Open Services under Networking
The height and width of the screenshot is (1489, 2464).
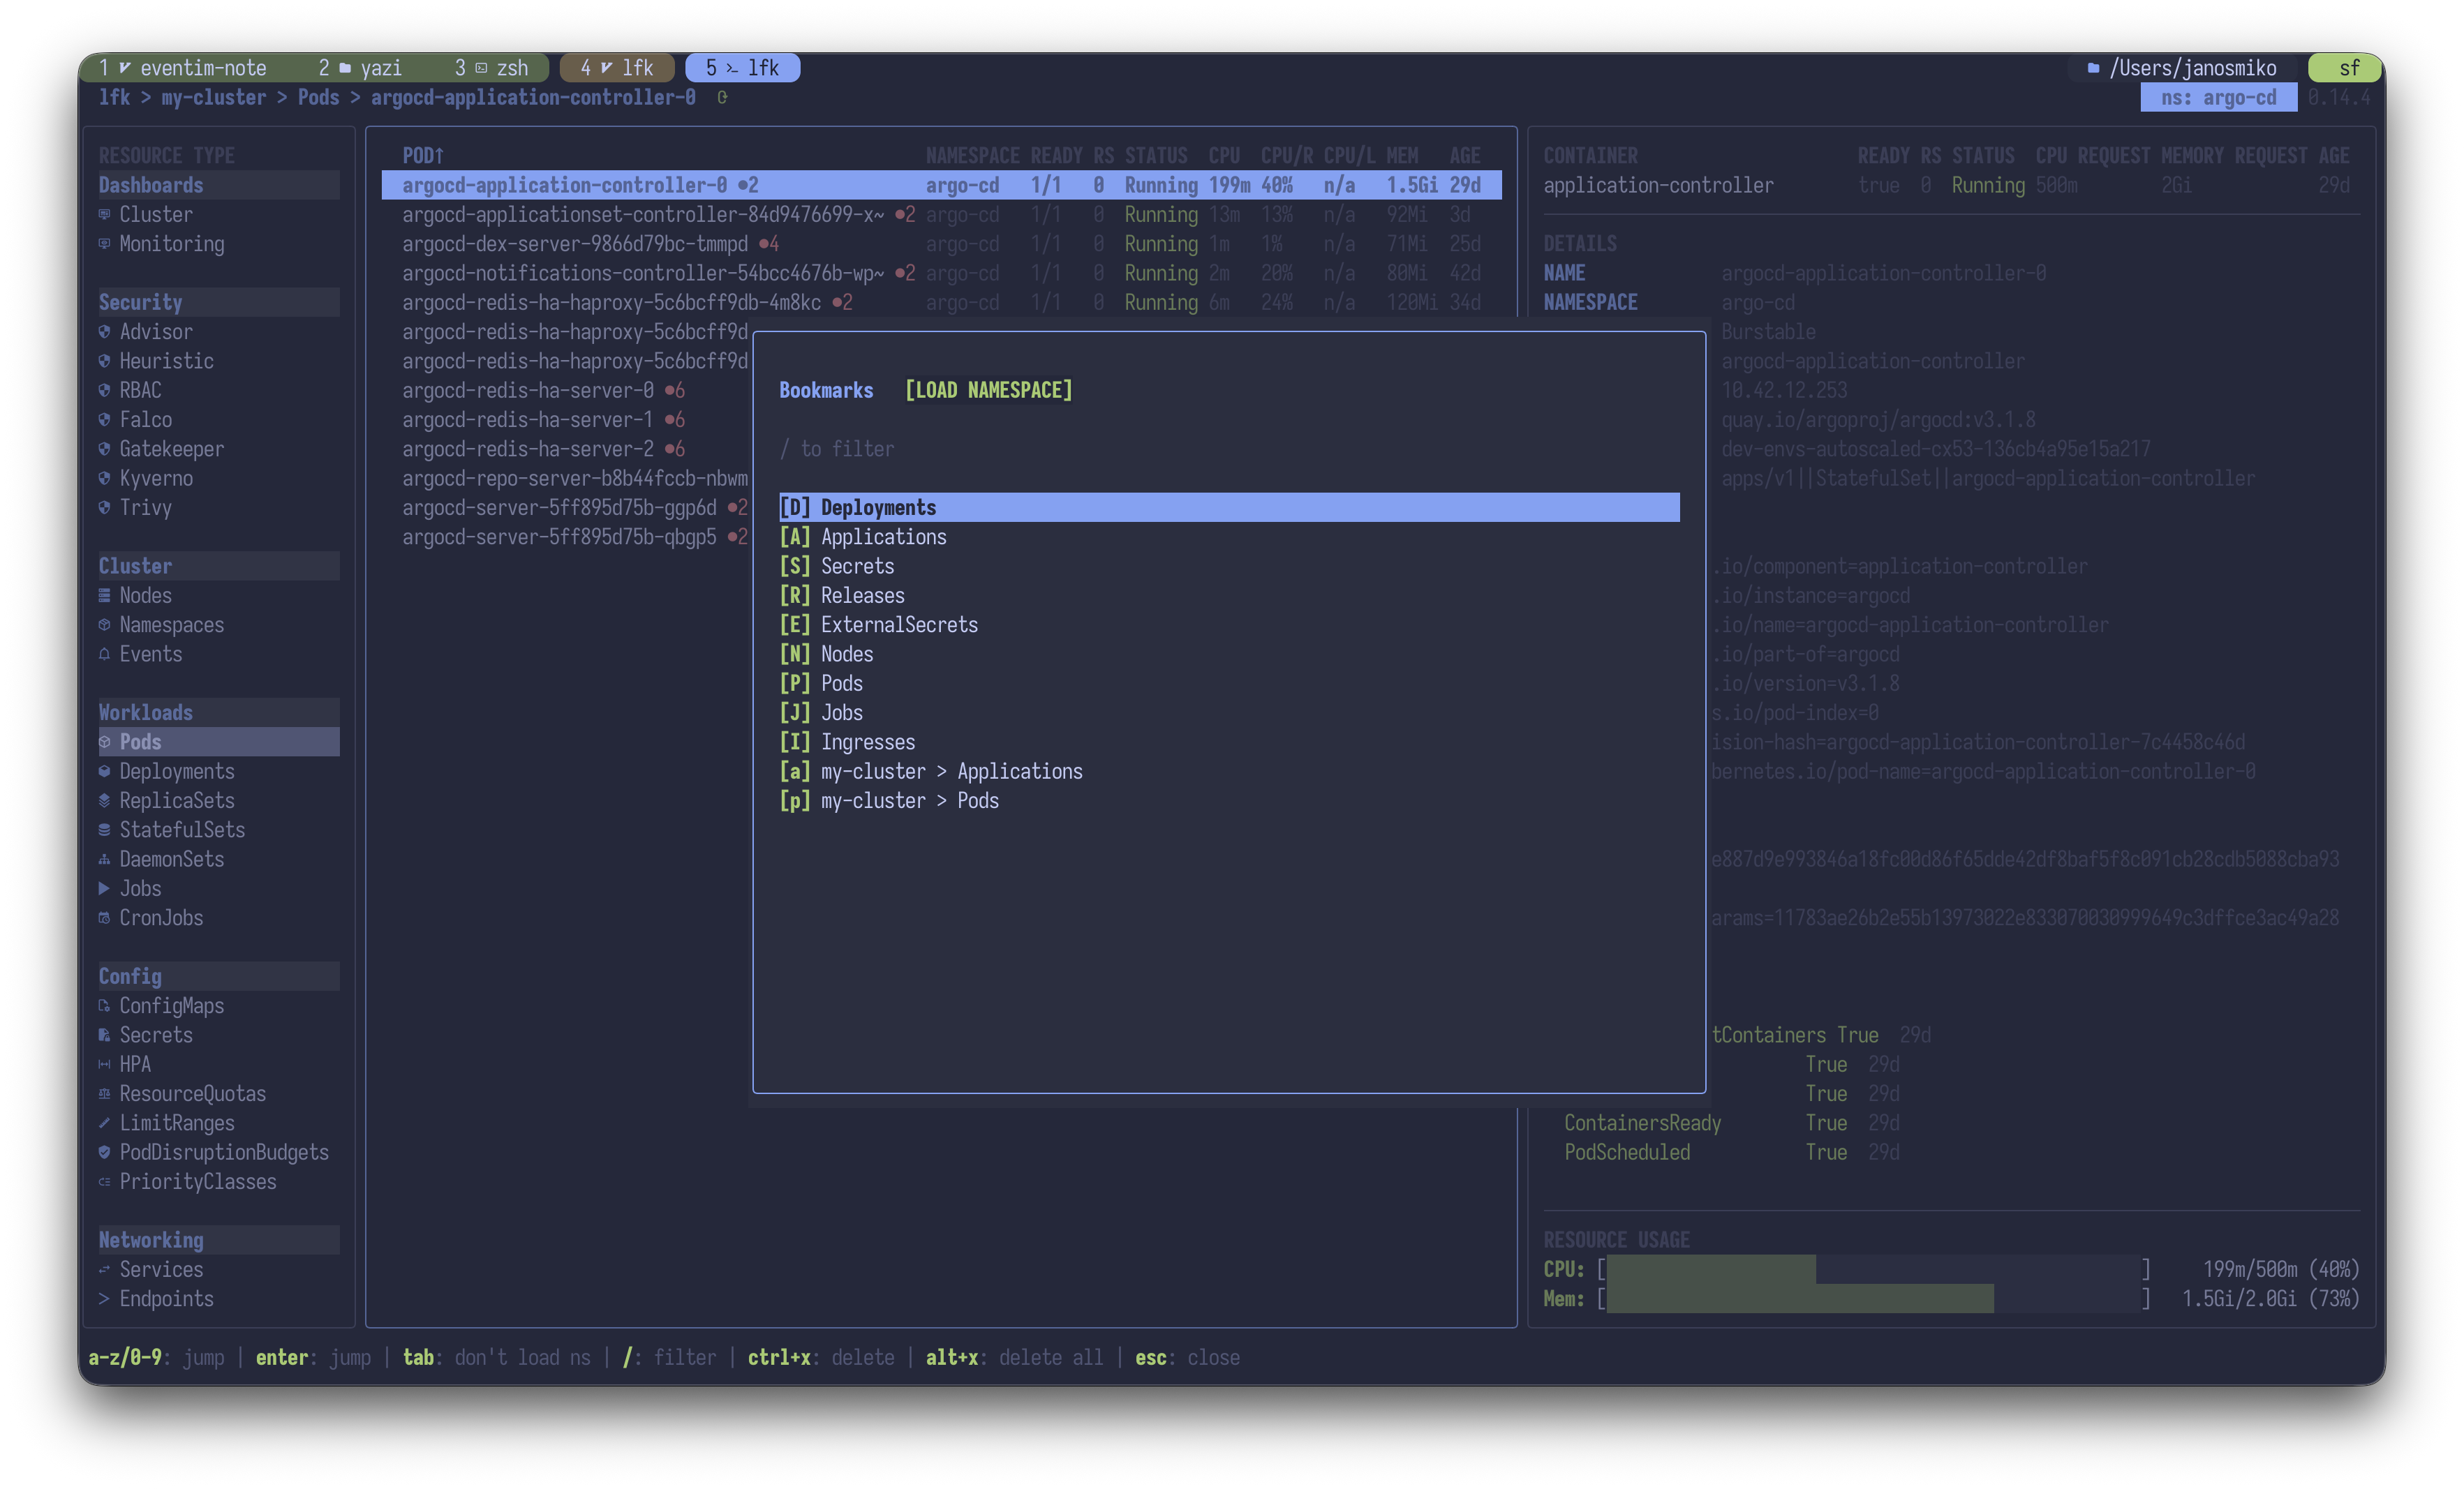(x=161, y=1269)
